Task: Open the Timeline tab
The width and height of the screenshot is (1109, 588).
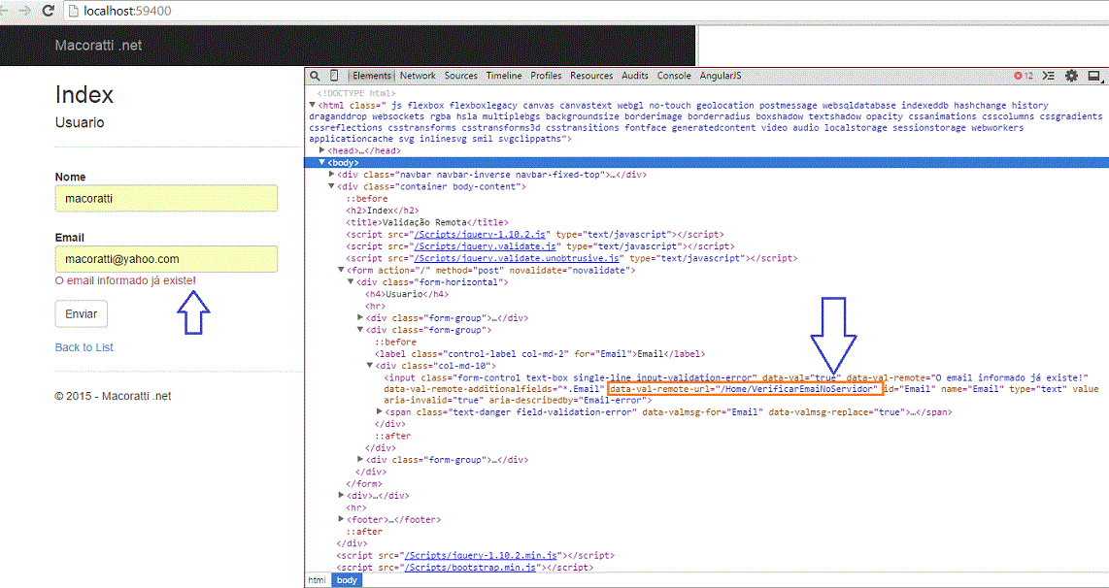Action: 504,76
